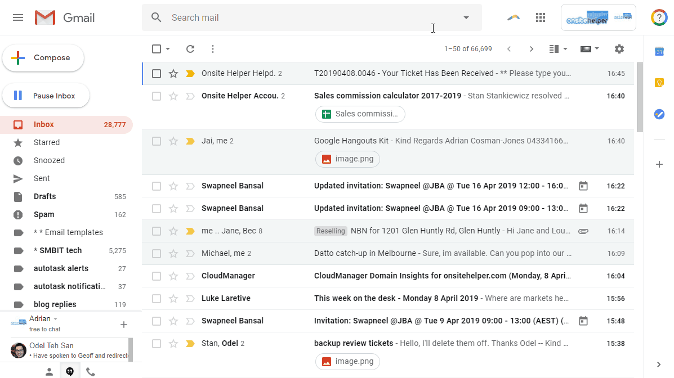674x378 pixels.
Task: Star the Onsite Helper Helpdesk email
Action: (x=173, y=74)
